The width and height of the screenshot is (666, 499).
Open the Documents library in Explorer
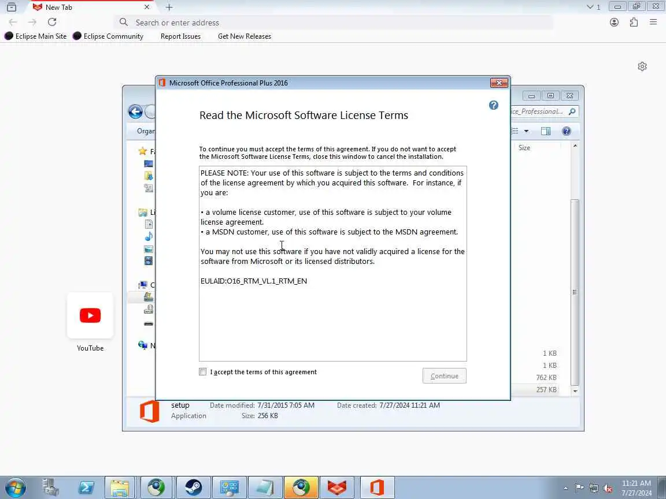pos(149,224)
